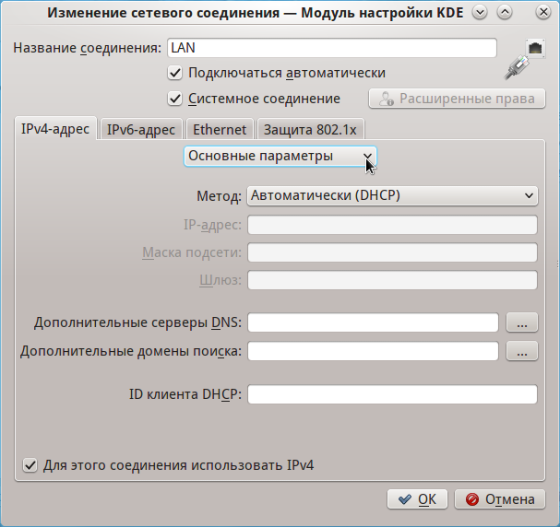
Task: Open search domains editor ellipsis button
Action: pos(521,351)
